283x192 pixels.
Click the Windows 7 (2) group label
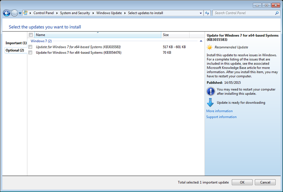(41, 41)
